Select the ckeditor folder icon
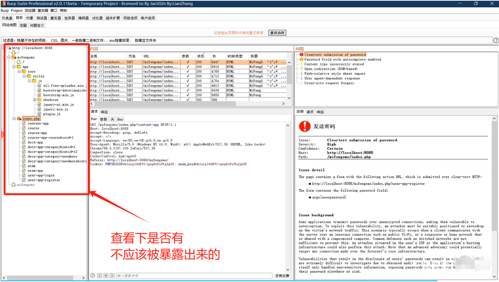This screenshot has width=499, height=282. 40,100
